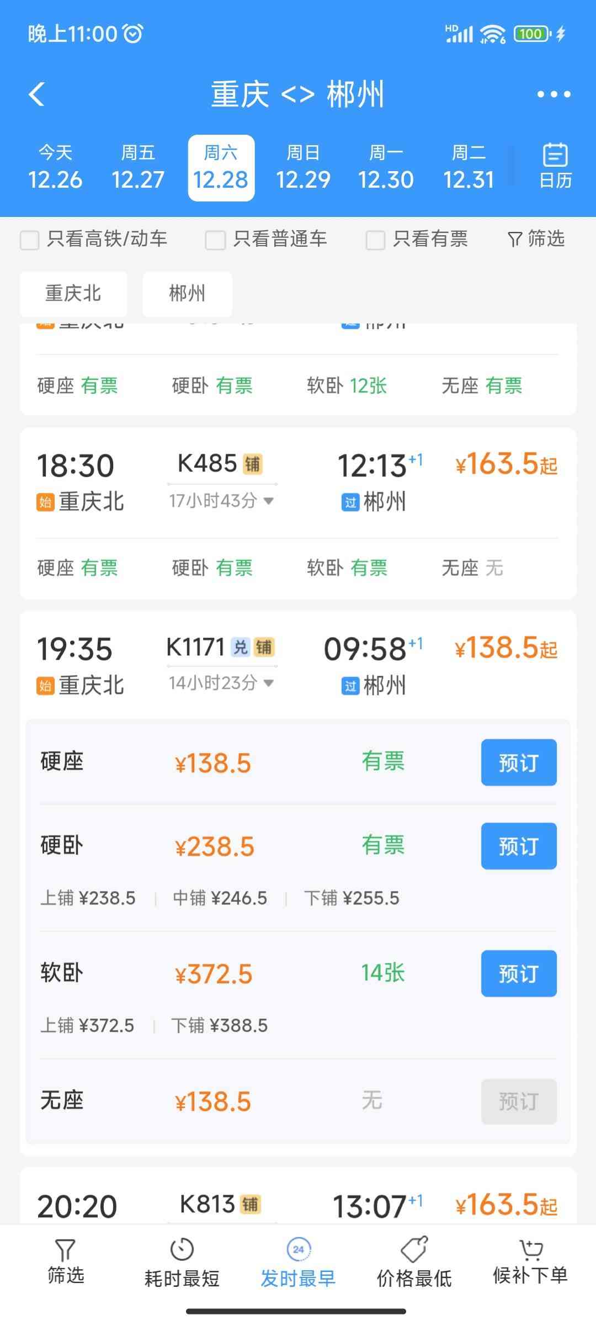Tick the 只看有票 checkbox

375,240
